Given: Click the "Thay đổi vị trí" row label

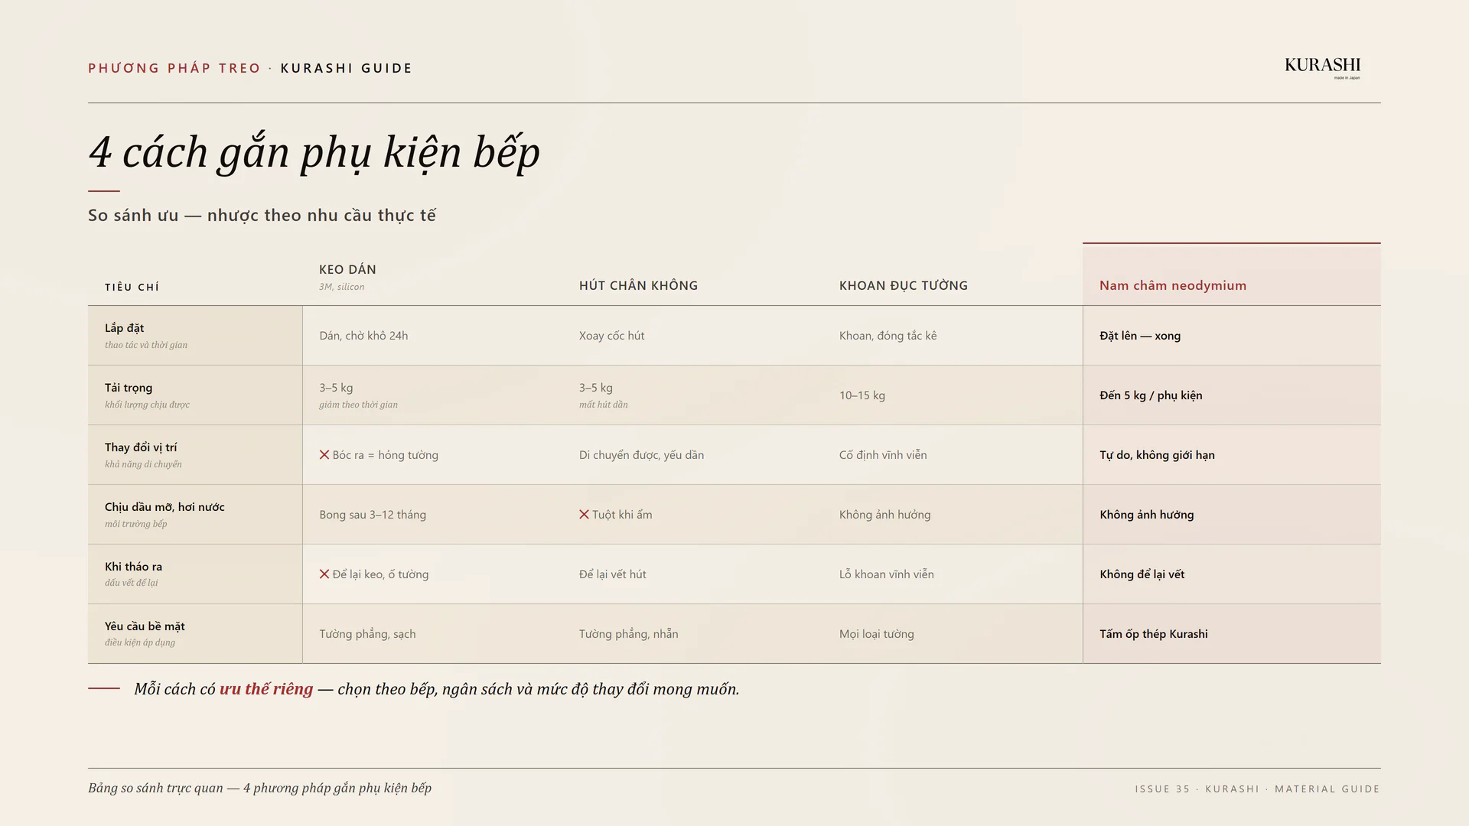Looking at the screenshot, I should point(141,447).
